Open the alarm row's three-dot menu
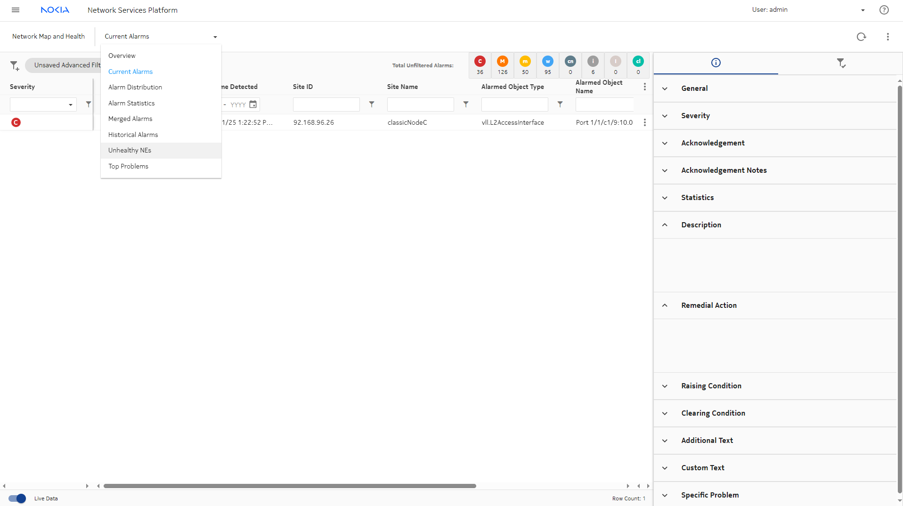The height and width of the screenshot is (506, 903). pos(644,122)
